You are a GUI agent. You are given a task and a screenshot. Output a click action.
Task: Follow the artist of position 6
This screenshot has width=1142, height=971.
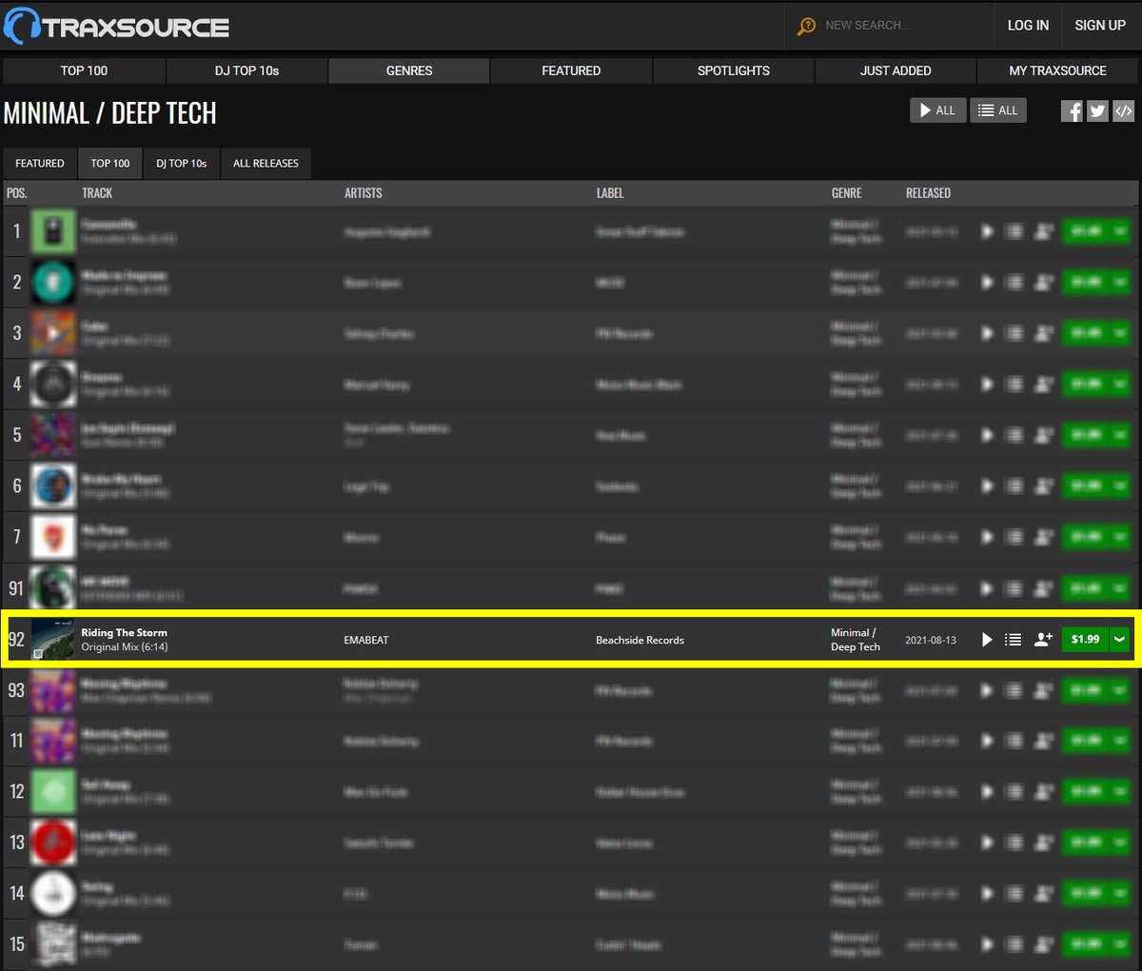[x=1043, y=486]
